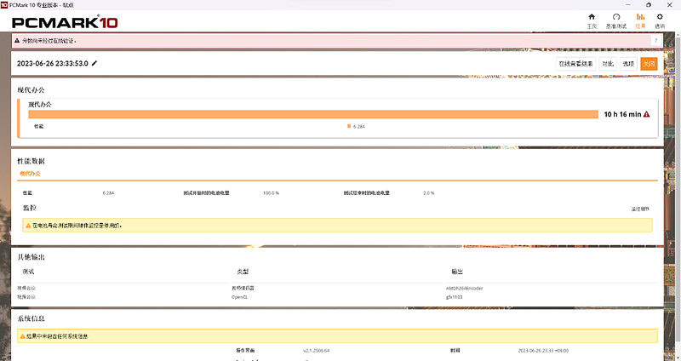Viewport: 681px width, 361px height.
Task: Click the warning icon in unverified score banner
Action: point(17,40)
